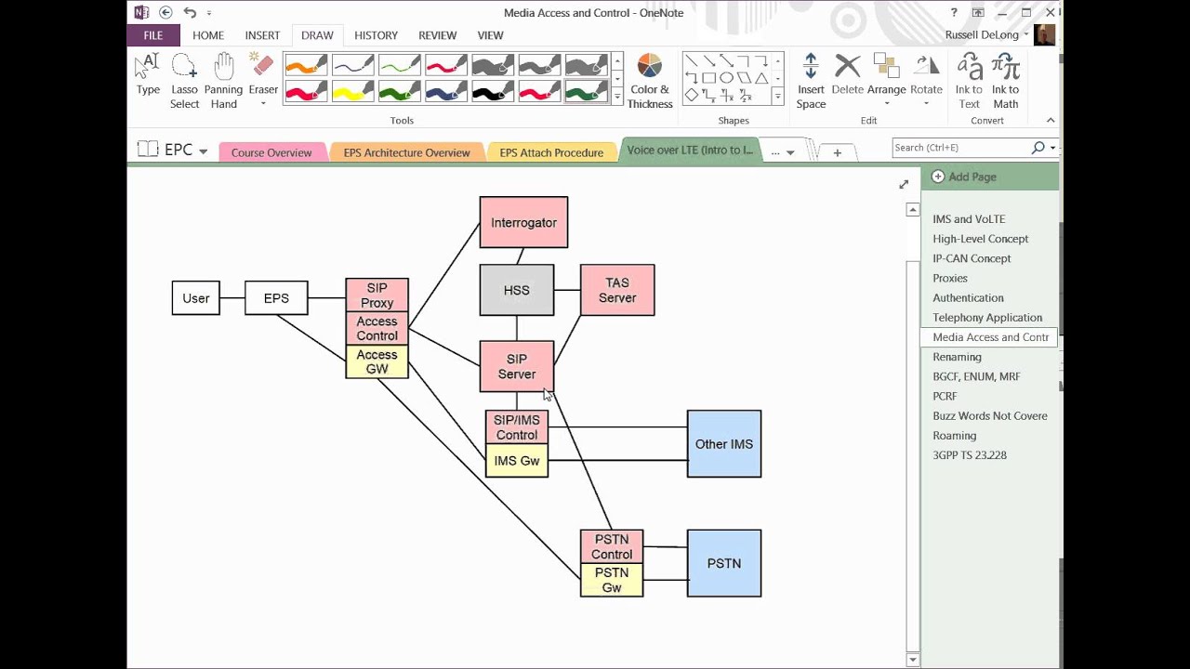Open OneNote Help question mark
Viewport: 1190px width, 669px height.
click(954, 12)
